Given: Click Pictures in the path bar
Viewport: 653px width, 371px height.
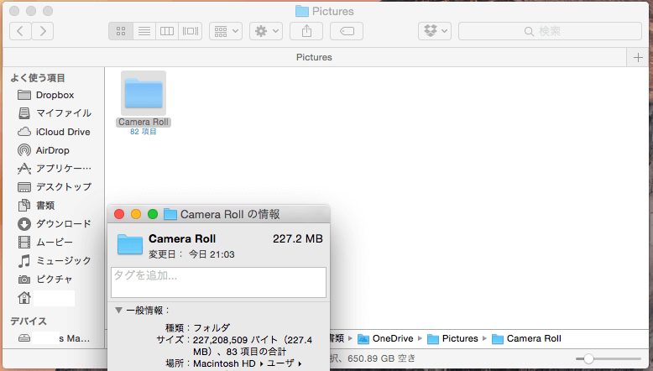Looking at the screenshot, I should coord(453,338).
